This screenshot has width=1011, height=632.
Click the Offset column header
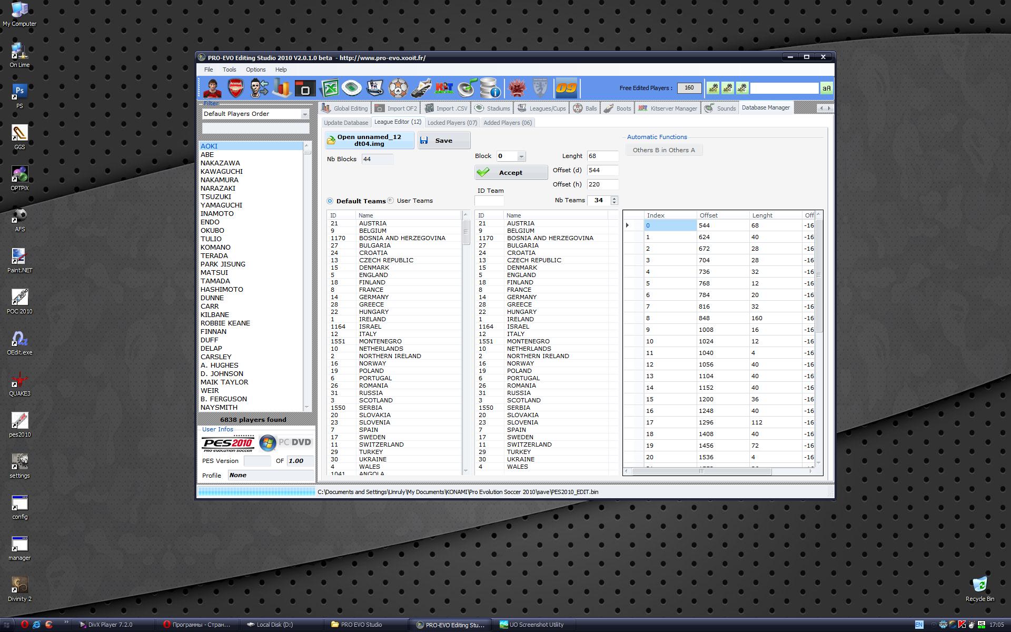pyautogui.click(x=722, y=215)
